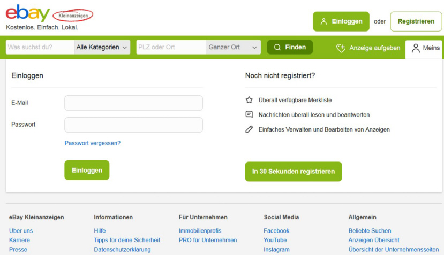Open the Presse footer link
The height and width of the screenshot is (255, 444).
(18, 249)
